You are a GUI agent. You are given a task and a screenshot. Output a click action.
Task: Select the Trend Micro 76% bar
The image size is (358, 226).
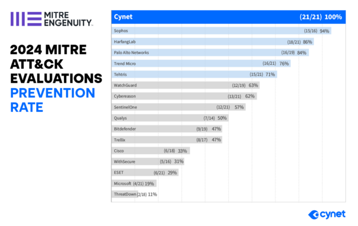click(201, 64)
